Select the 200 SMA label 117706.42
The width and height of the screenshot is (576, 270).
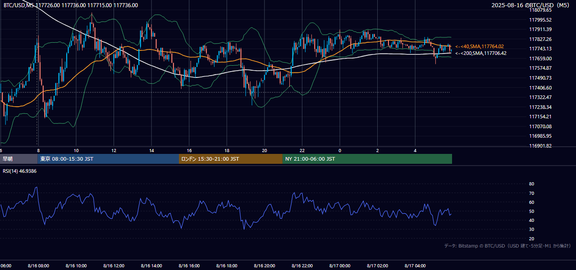point(481,53)
